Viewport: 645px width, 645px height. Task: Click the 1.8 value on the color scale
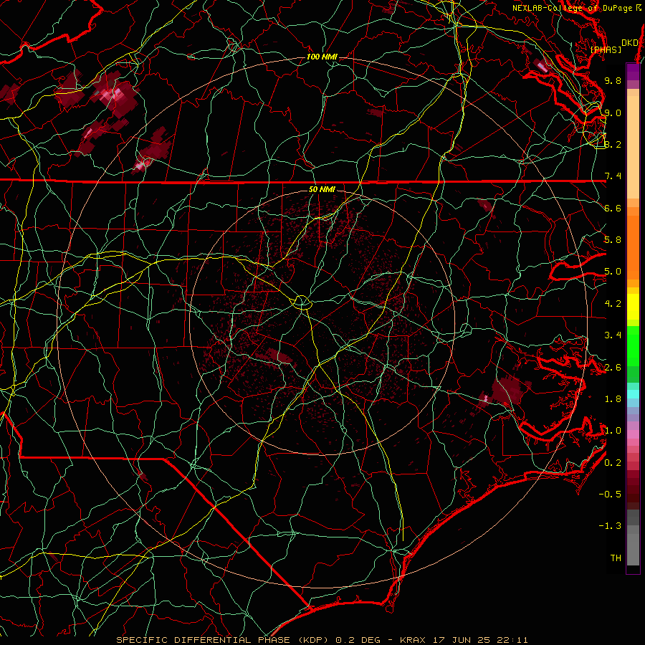tap(613, 399)
